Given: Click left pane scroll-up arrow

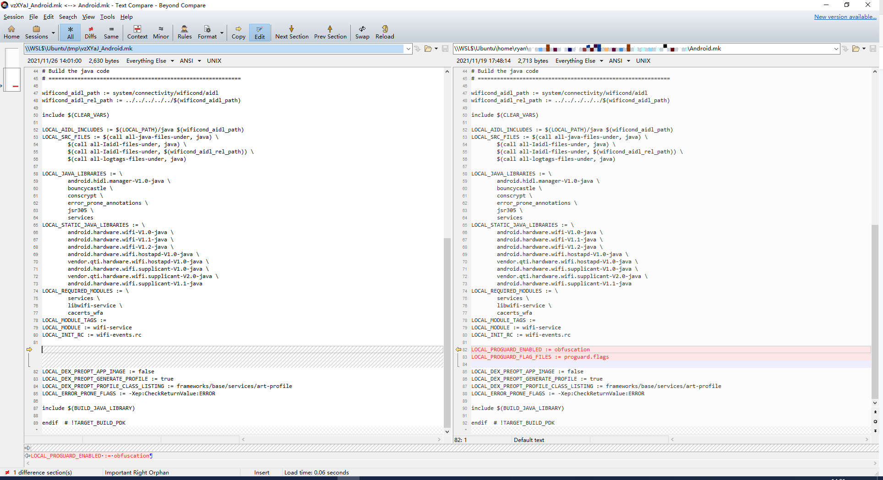Looking at the screenshot, I should 447,71.
